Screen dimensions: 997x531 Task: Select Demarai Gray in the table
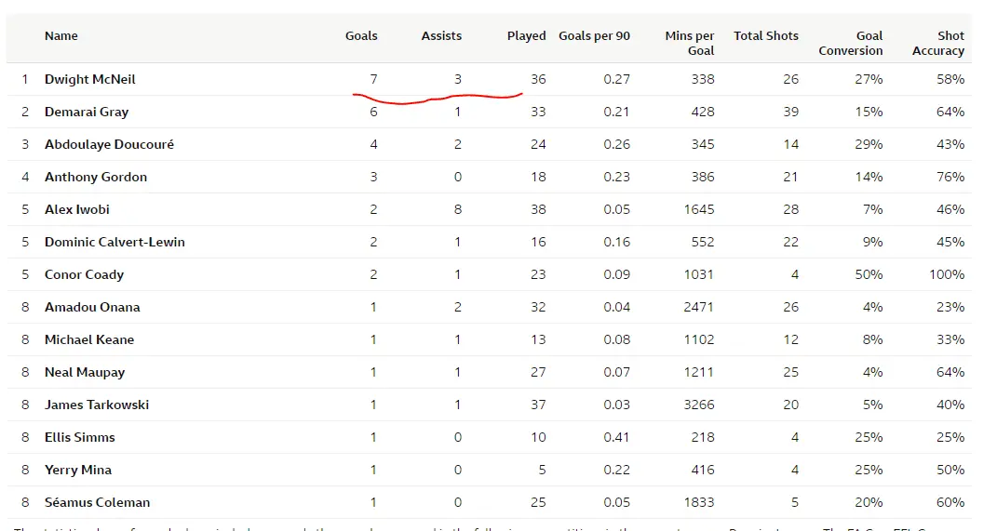pyautogui.click(x=87, y=113)
